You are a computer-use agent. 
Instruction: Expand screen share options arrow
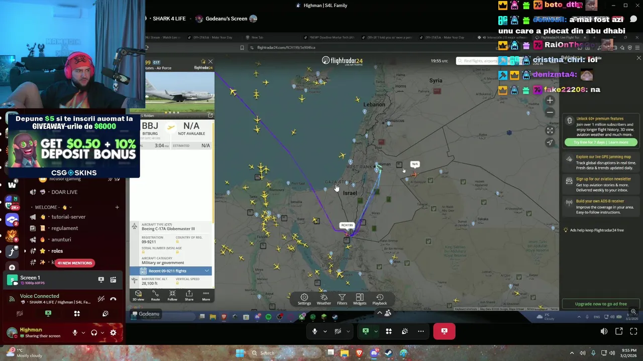point(376,331)
